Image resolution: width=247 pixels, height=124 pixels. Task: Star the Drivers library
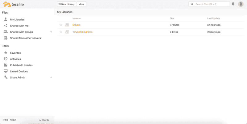(x=61, y=25)
